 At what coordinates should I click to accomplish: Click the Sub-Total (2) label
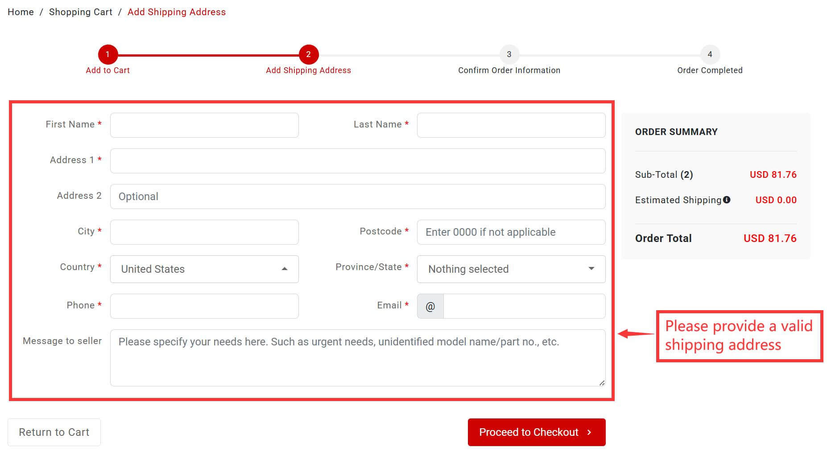pyautogui.click(x=664, y=175)
